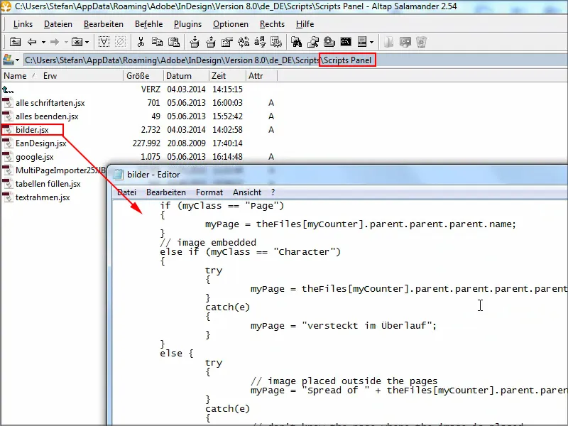Viewport: 568px width, 426px height.
Task: Click the drive information icon
Action: pos(362,42)
